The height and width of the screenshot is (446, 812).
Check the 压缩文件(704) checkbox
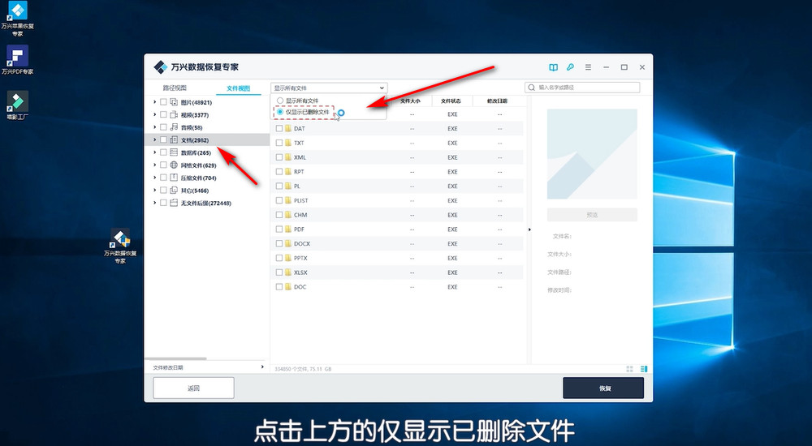163,178
